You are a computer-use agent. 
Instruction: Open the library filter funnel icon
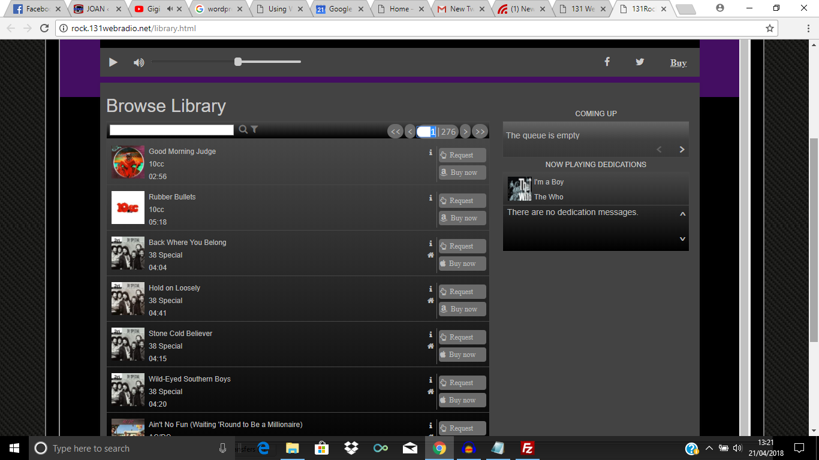click(254, 129)
